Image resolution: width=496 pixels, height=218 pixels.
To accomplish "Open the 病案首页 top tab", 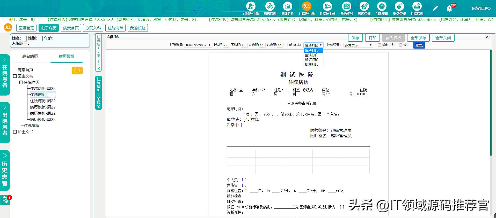I will [x=71, y=28].
